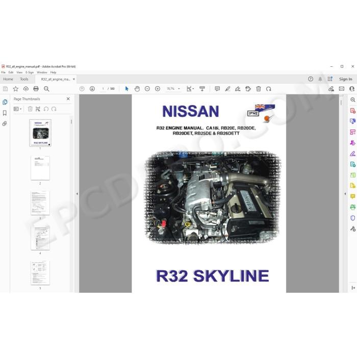This screenshot has height=357, width=357.
Task: Open the fill and sign icon at the toolbar's right end
Action: click(331, 89)
